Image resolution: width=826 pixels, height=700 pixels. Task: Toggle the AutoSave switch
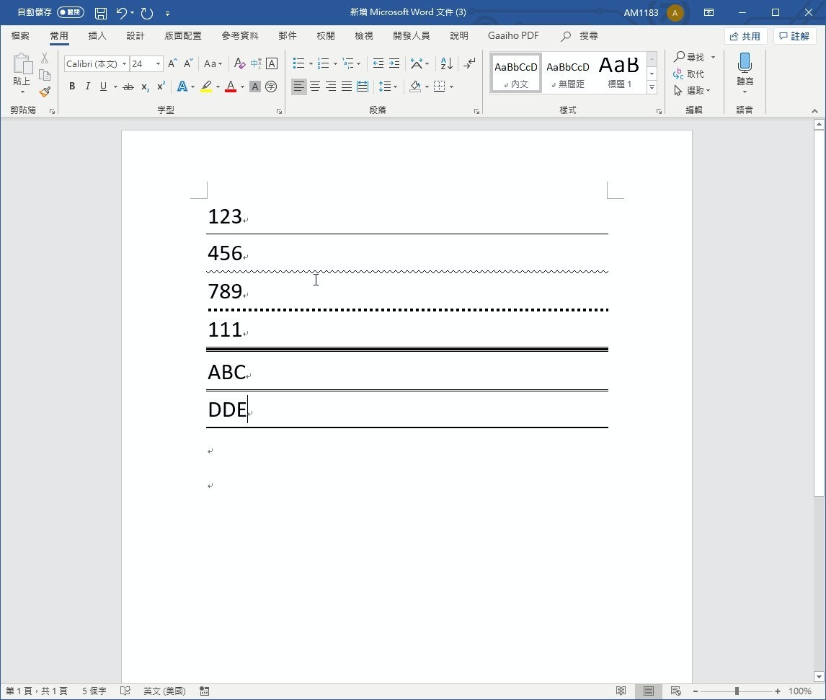71,12
